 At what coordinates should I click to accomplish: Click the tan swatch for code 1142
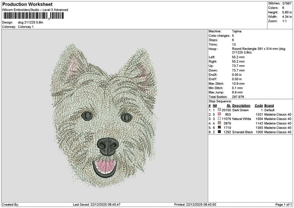pos(219,123)
